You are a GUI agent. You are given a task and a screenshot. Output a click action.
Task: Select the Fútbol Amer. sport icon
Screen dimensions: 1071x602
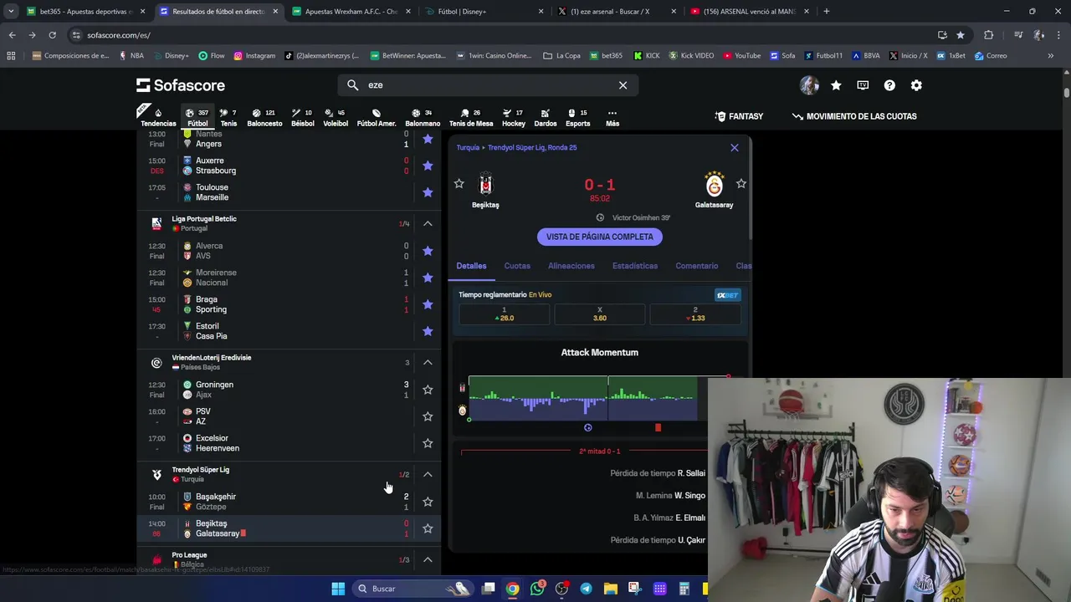377,117
